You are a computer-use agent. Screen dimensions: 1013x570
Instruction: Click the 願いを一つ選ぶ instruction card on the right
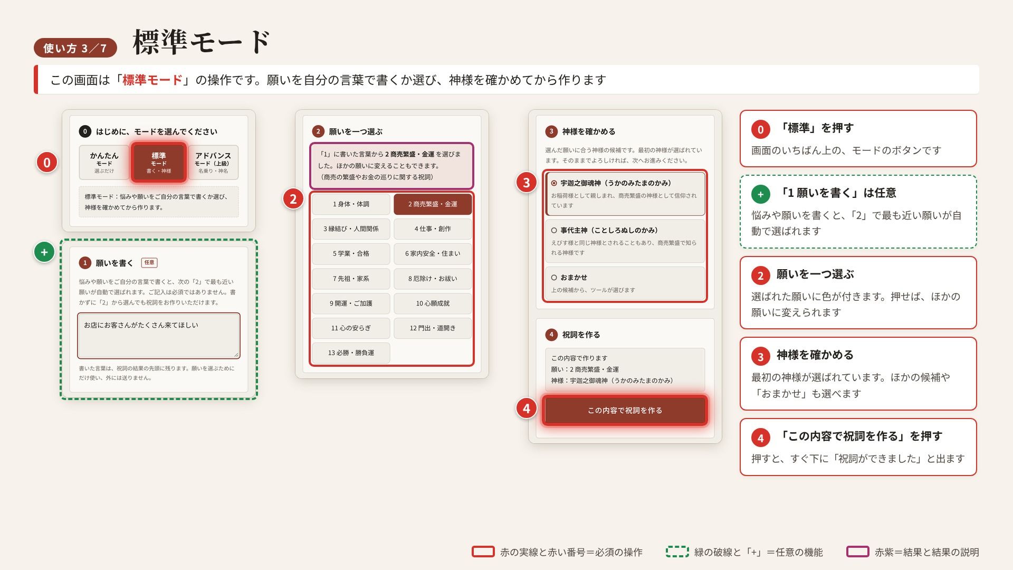(x=858, y=293)
